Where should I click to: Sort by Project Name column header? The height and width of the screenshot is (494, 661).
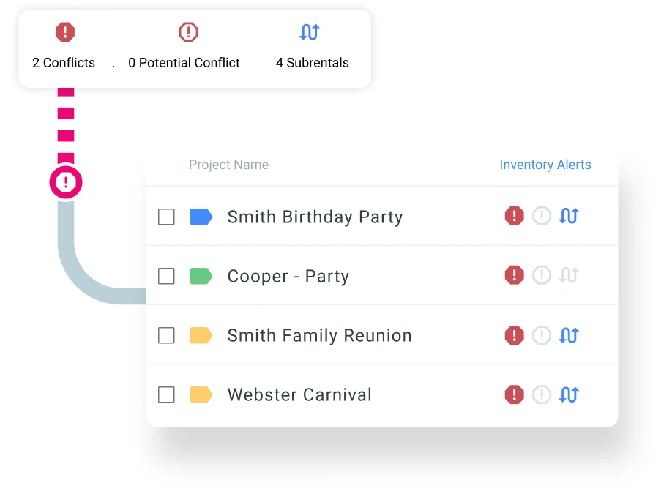pyautogui.click(x=228, y=165)
